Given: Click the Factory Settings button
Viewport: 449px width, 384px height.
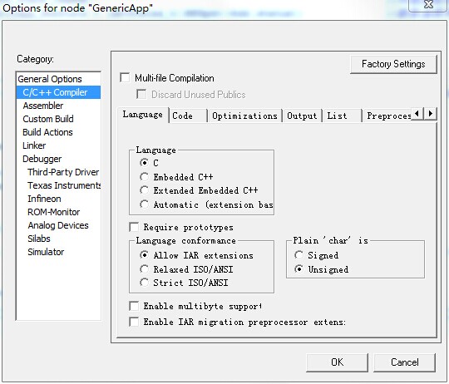Looking at the screenshot, I should click(393, 64).
